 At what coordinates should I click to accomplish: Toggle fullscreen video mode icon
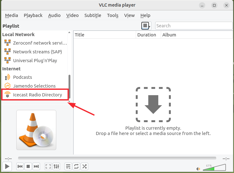48,166
